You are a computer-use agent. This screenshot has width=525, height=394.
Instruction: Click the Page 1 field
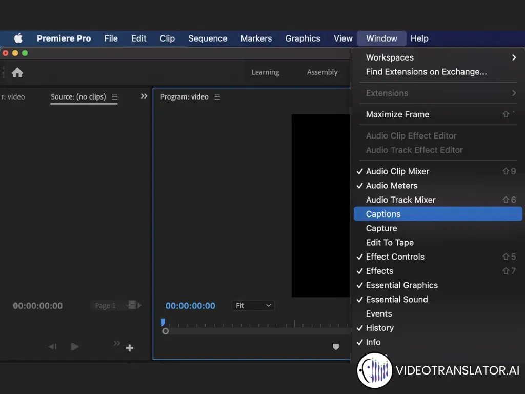click(x=105, y=306)
